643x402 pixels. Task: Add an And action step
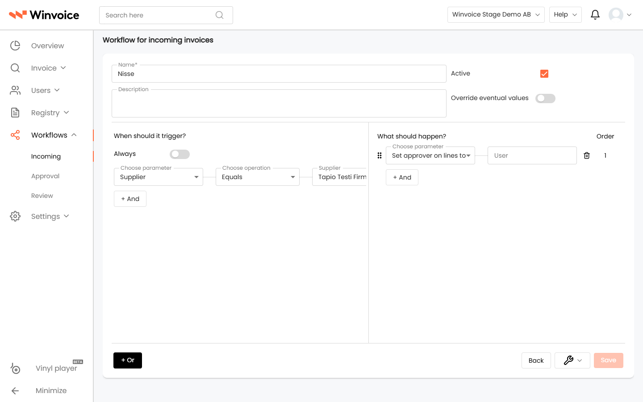pos(402,177)
